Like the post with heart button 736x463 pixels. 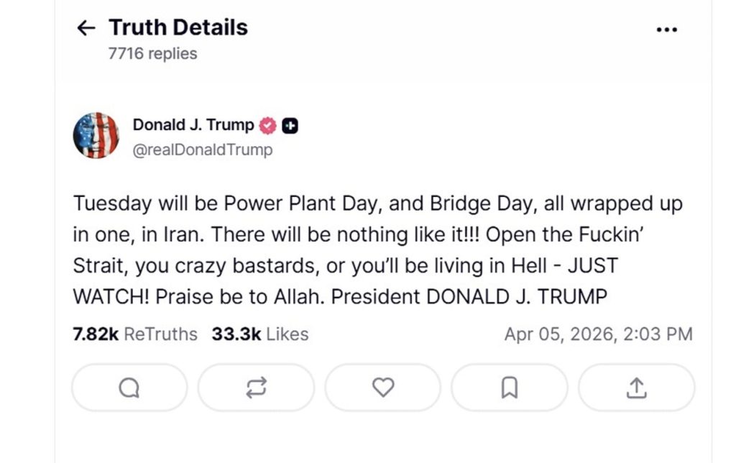click(382, 388)
